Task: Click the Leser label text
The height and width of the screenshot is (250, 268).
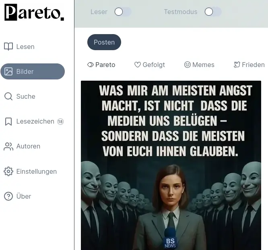Action: click(x=99, y=12)
